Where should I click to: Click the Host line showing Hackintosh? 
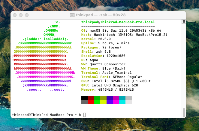(x=124, y=35)
